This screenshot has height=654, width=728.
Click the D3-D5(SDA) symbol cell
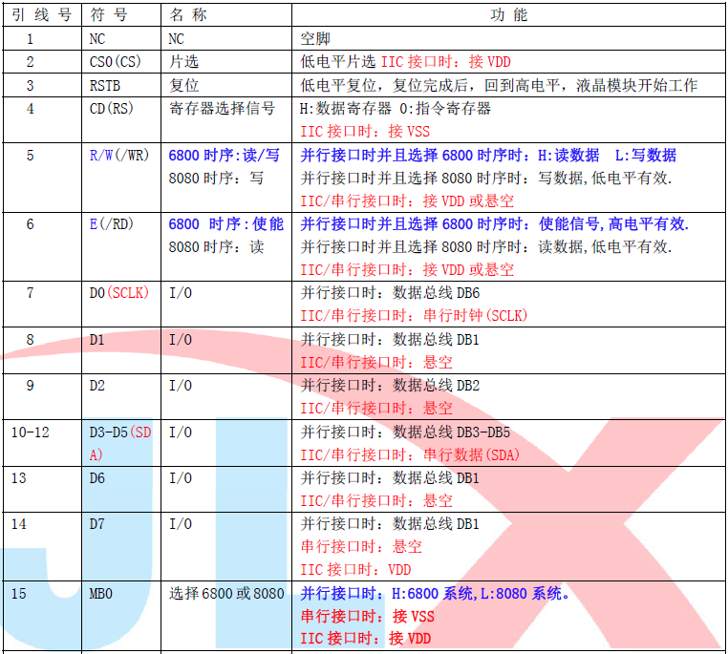(x=119, y=443)
